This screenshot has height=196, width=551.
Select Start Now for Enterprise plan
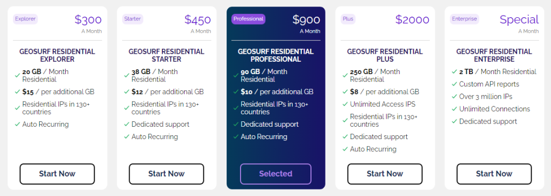click(x=494, y=174)
